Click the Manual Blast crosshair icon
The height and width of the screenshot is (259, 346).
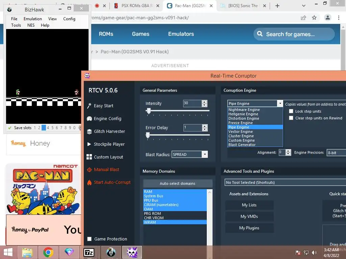[x=89, y=170]
